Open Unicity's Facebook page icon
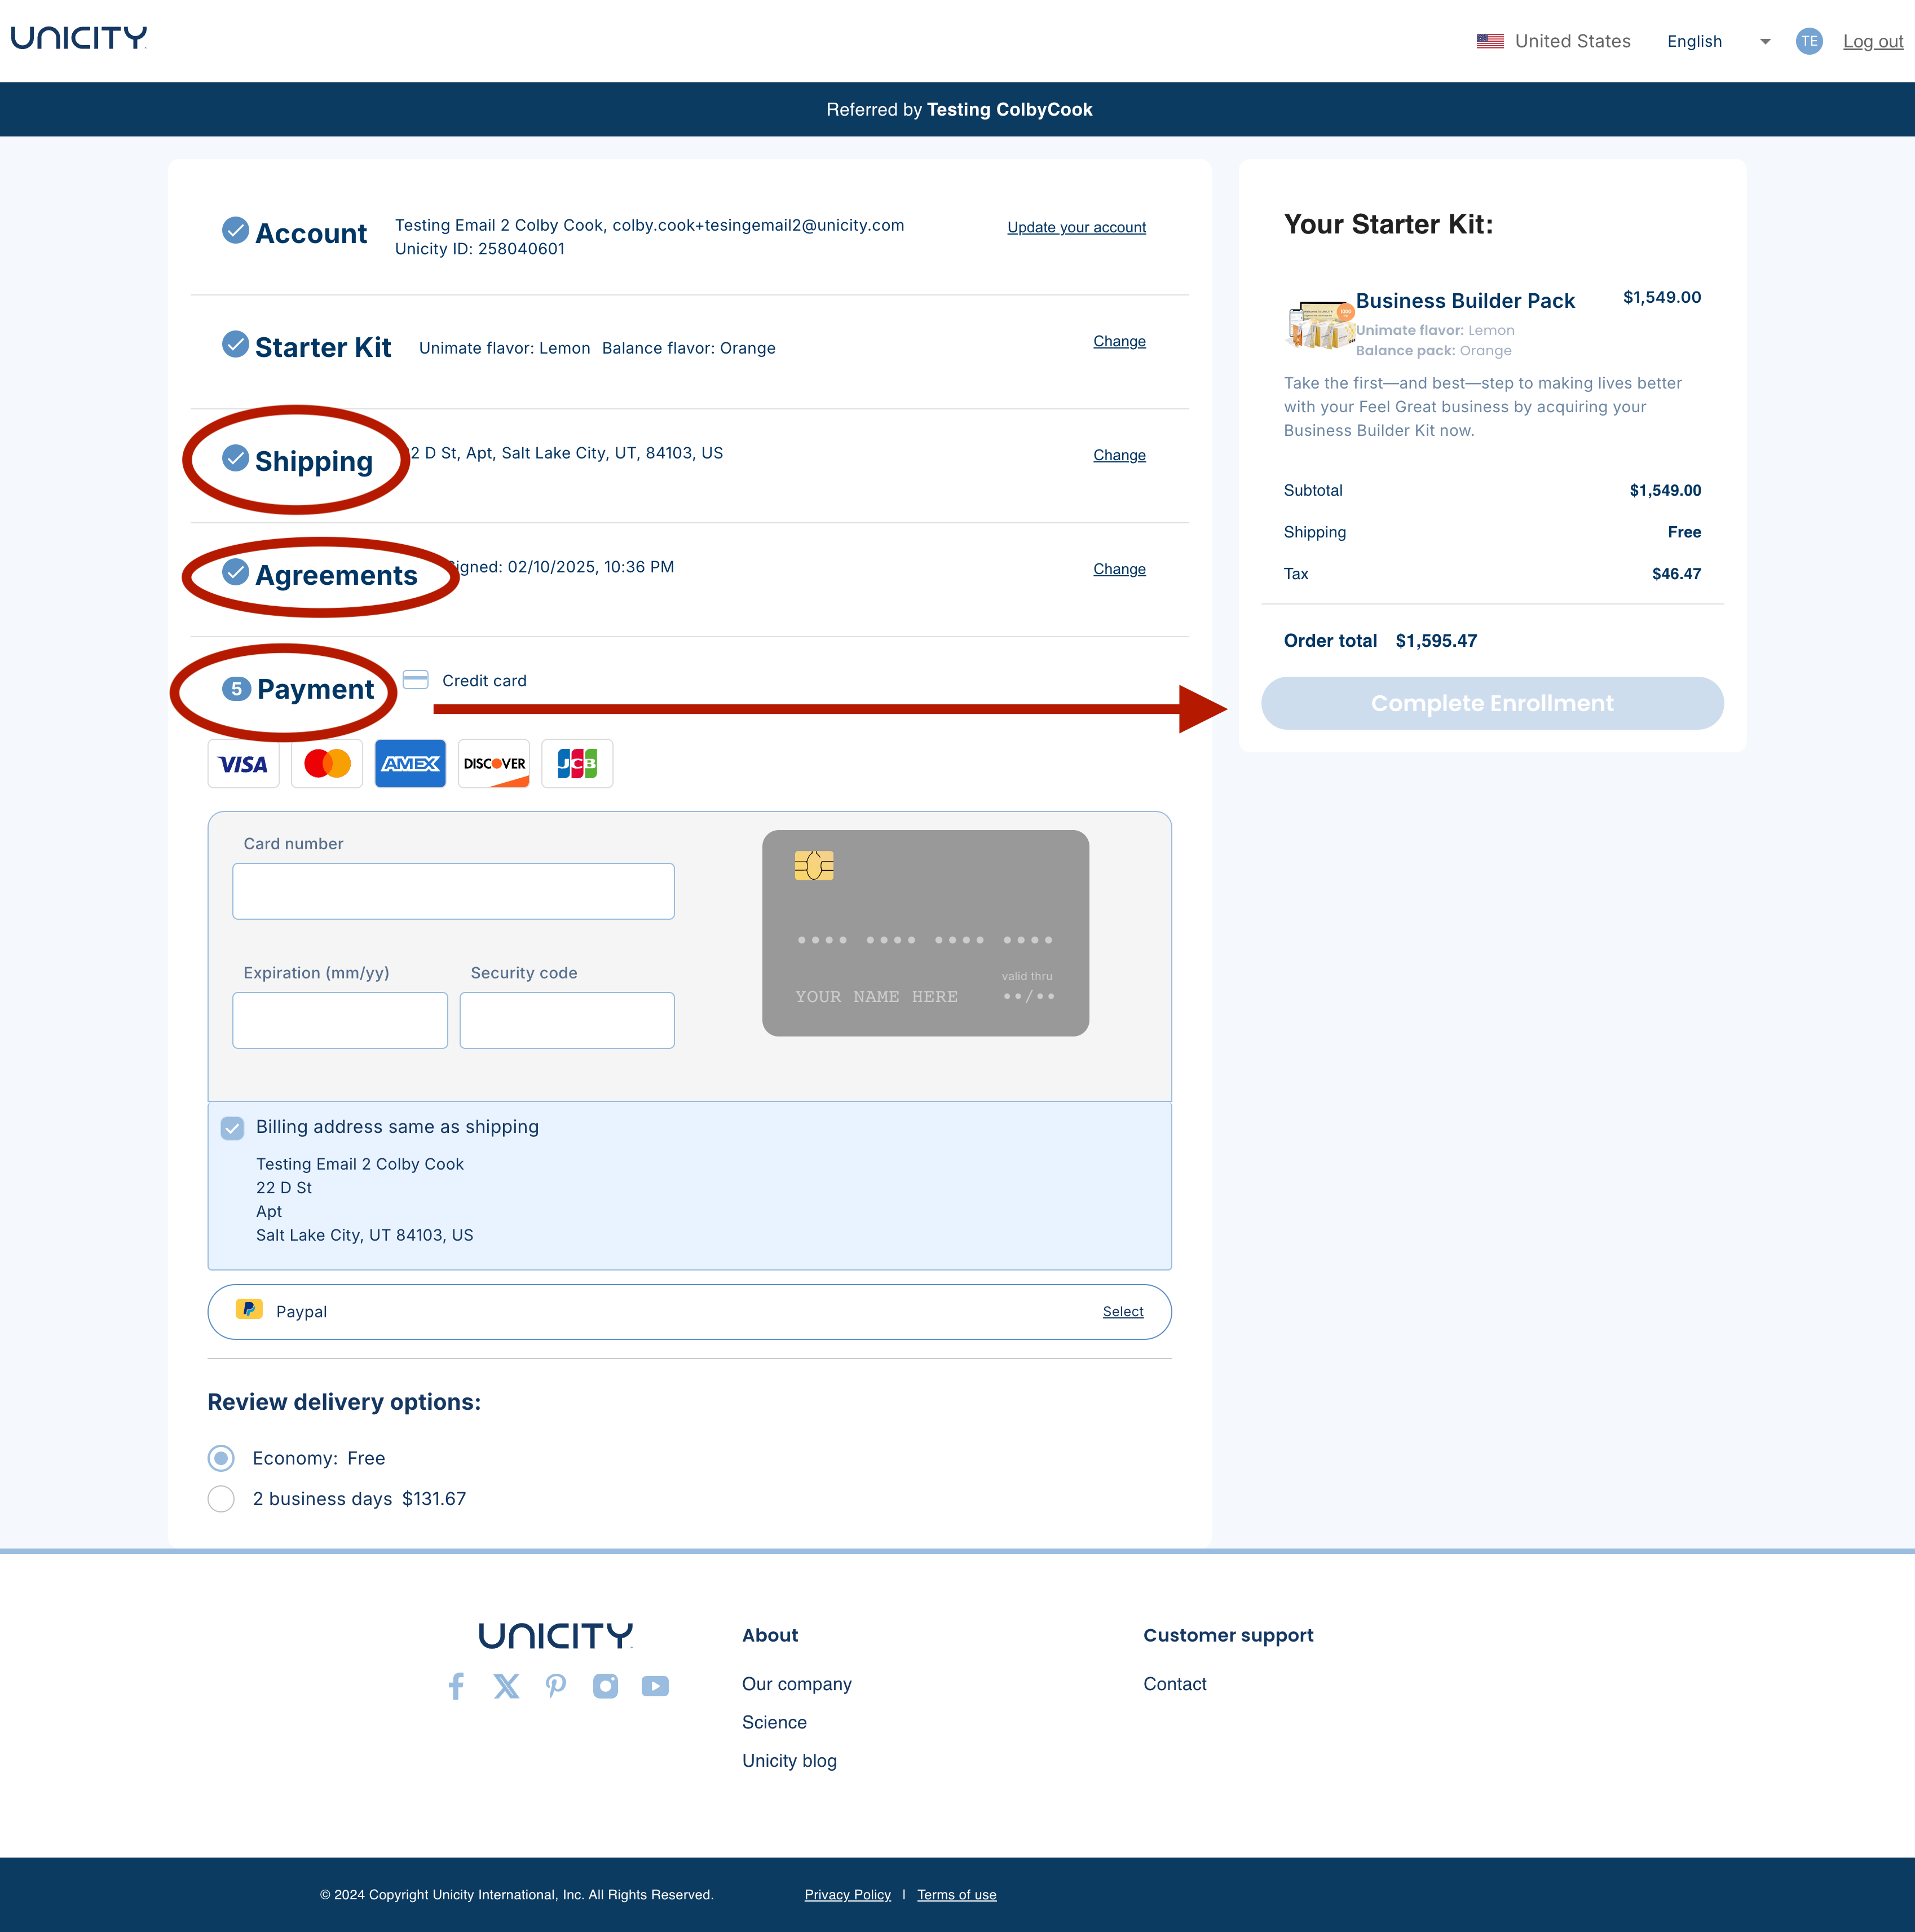 (x=456, y=1686)
